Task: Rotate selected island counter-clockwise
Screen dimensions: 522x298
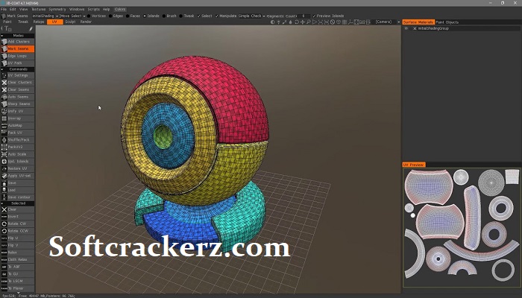Action: click(x=17, y=231)
